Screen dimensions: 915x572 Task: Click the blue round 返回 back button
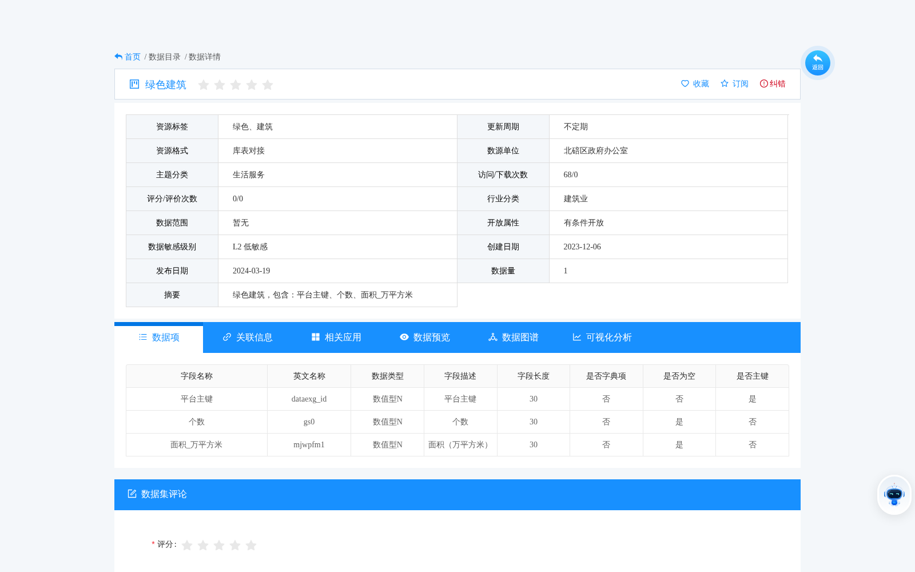[818, 63]
